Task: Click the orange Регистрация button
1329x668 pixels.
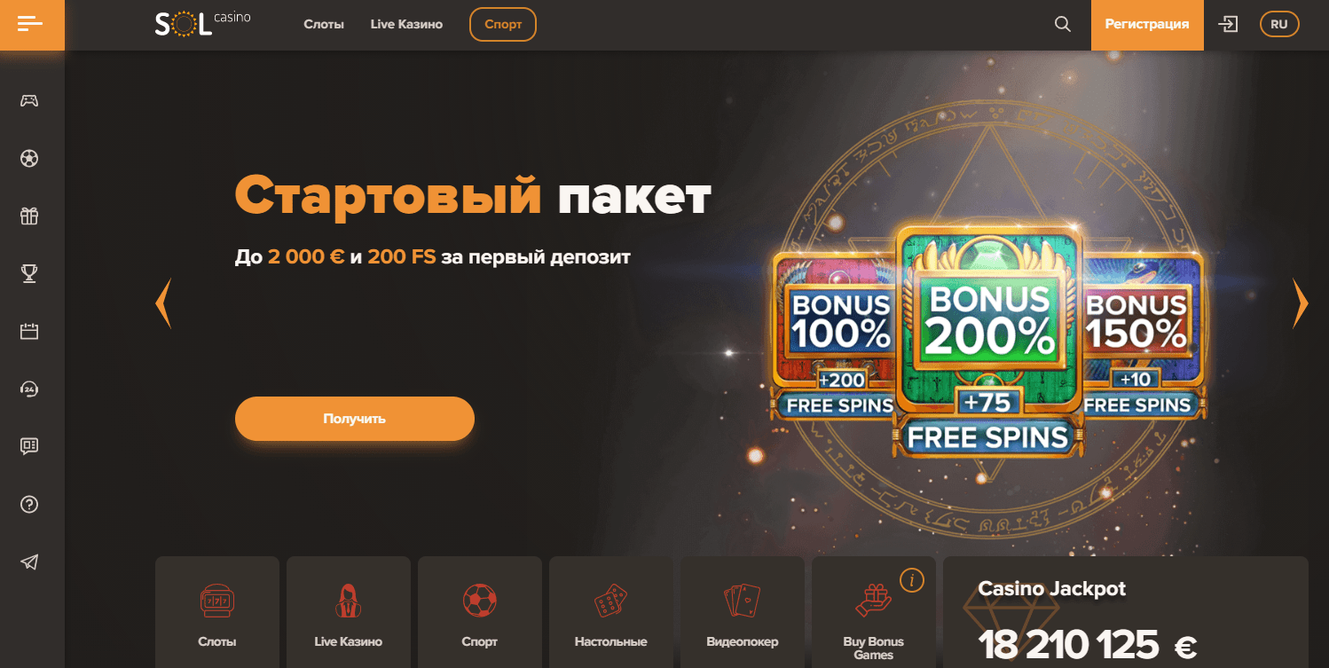Action: pyautogui.click(x=1147, y=25)
